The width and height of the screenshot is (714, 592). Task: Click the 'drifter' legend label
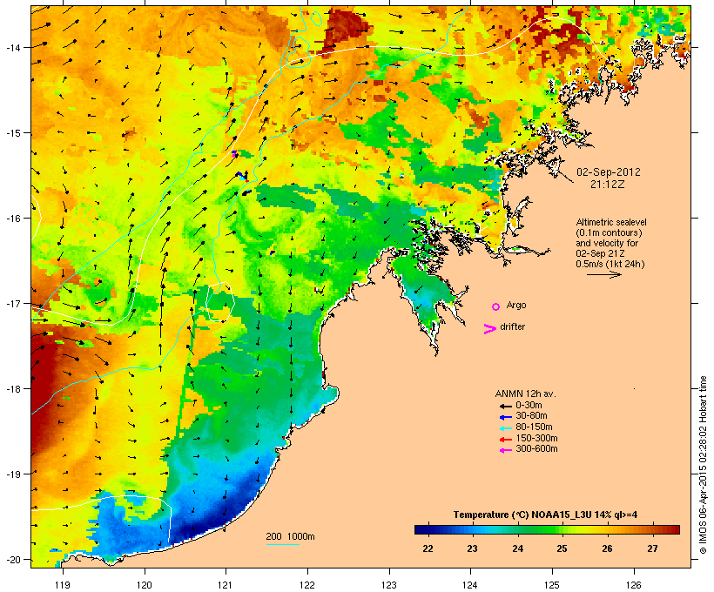pyautogui.click(x=512, y=326)
